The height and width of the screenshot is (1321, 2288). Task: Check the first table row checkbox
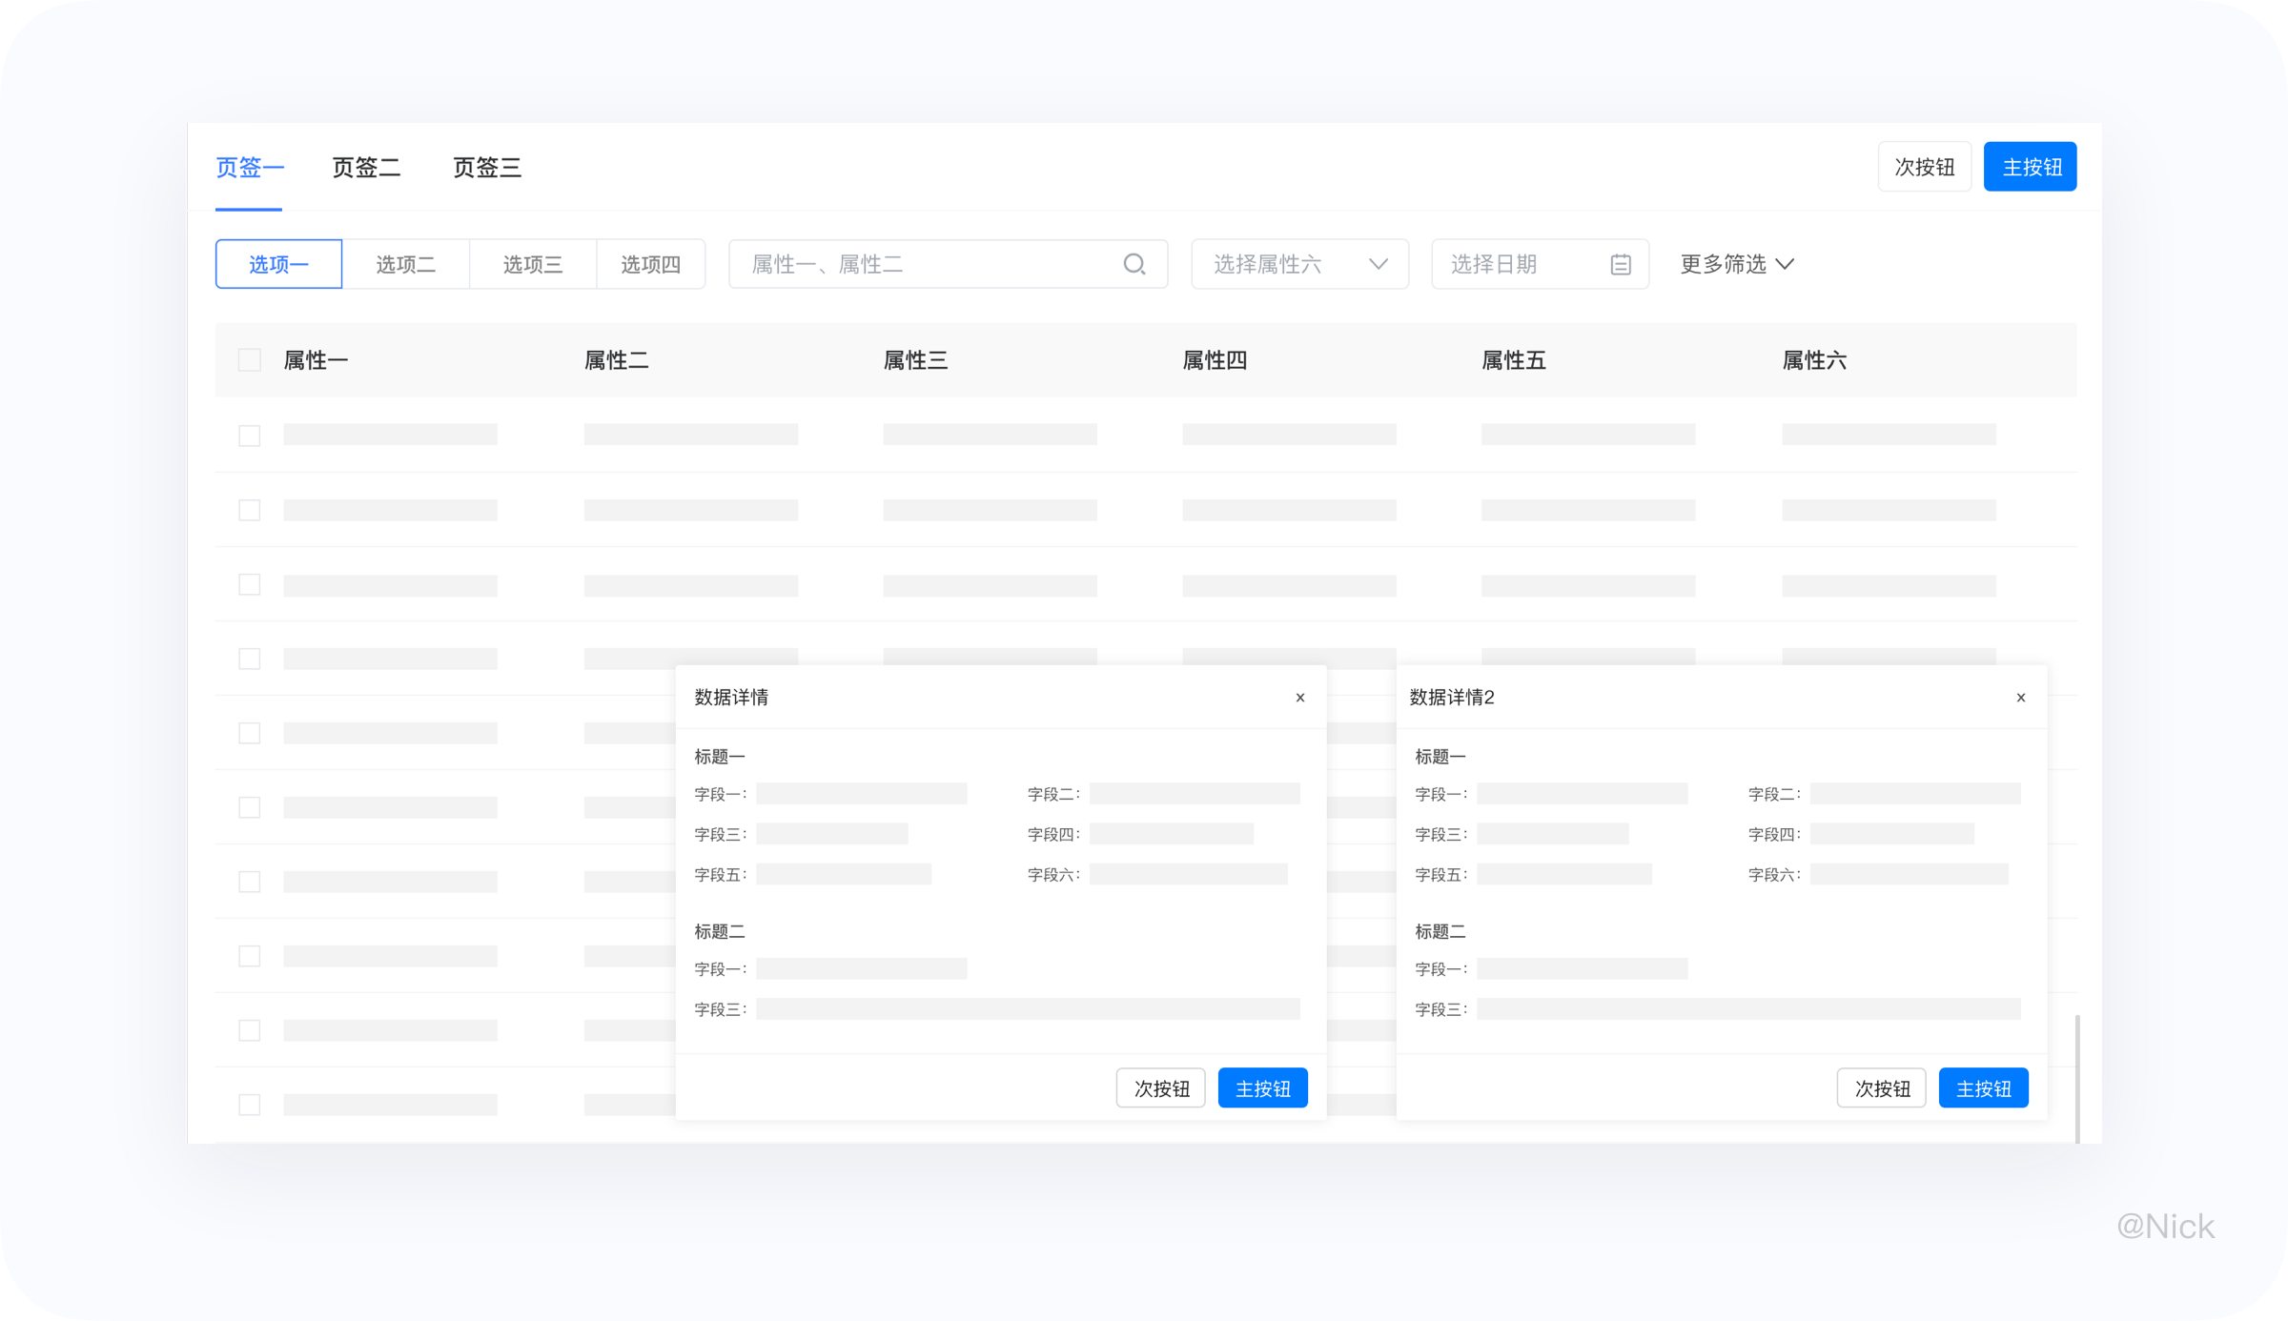click(x=250, y=436)
